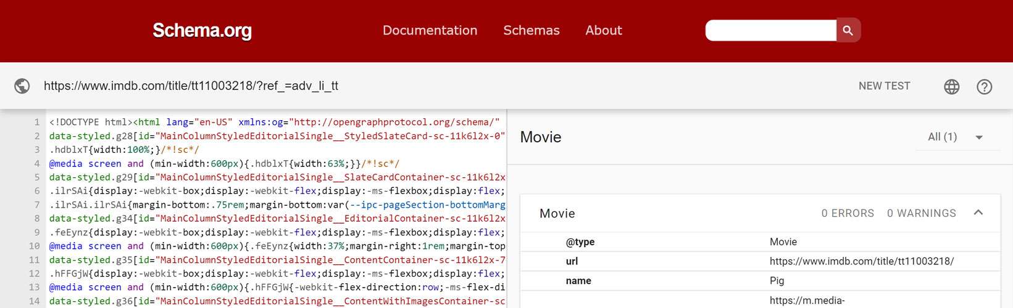Select the url property label
This screenshot has width=1013, height=308.
(572, 261)
